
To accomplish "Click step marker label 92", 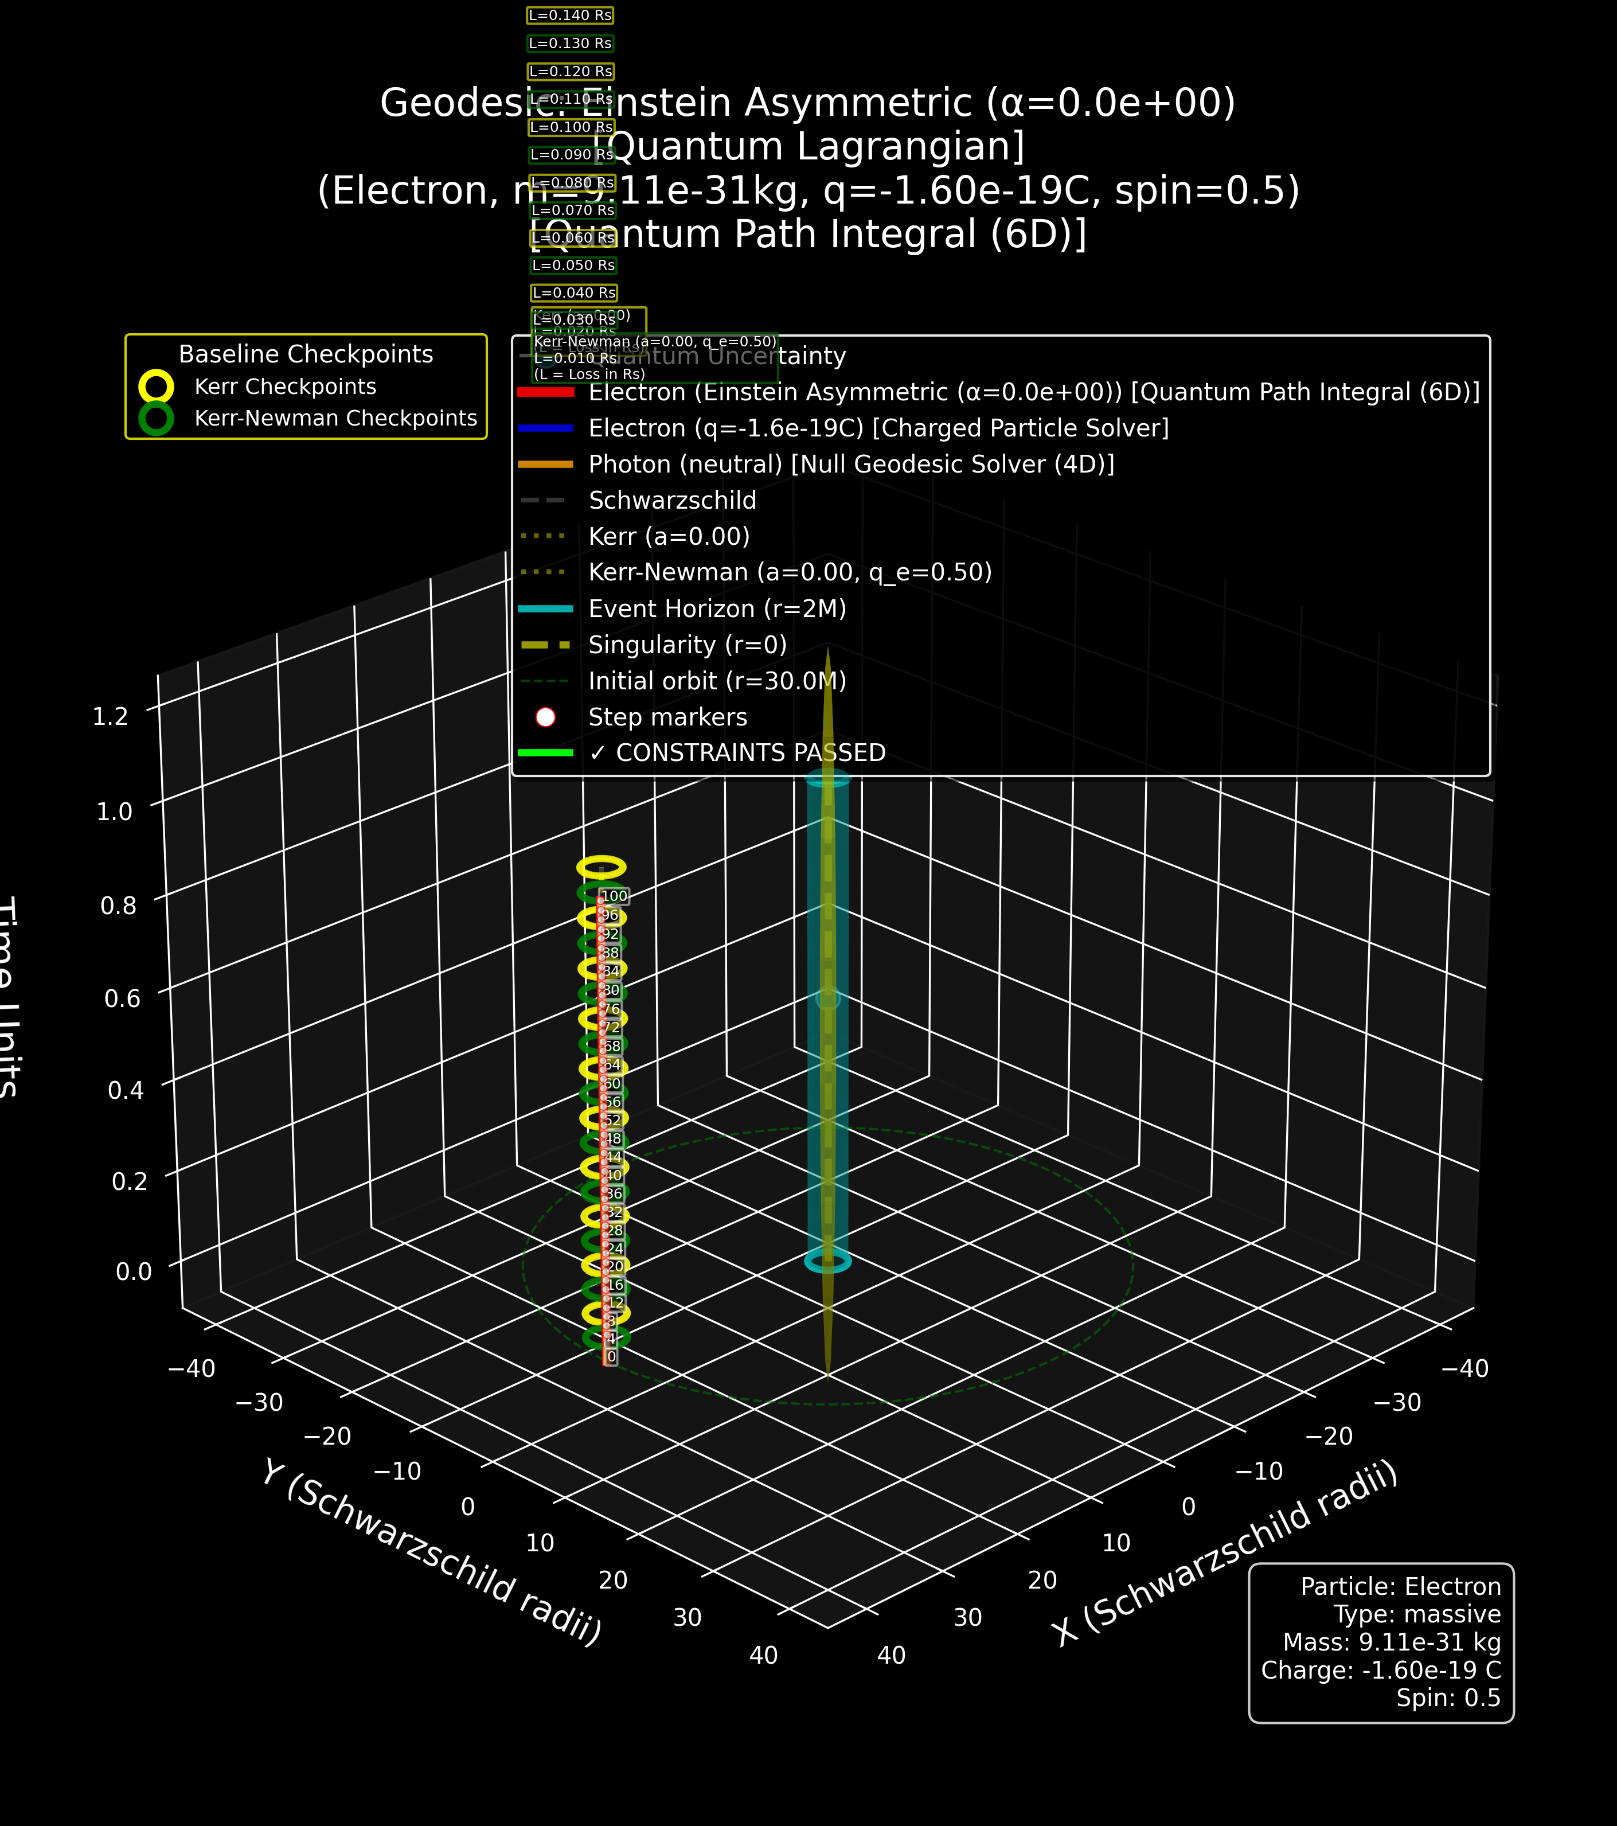I will coord(610,934).
